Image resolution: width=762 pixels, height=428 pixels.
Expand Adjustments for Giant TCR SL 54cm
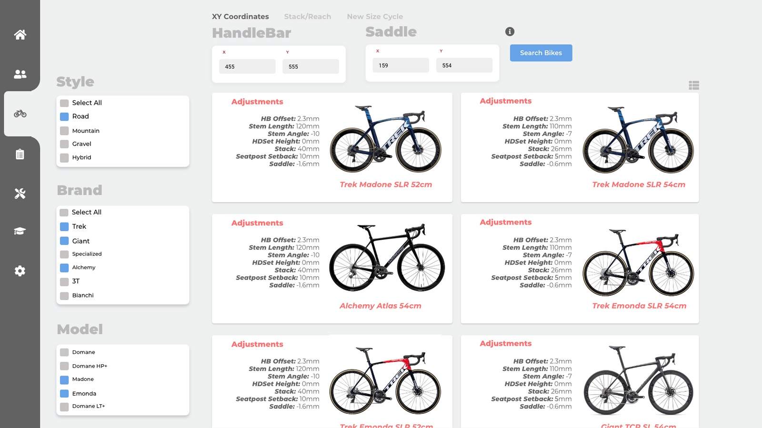(506, 343)
